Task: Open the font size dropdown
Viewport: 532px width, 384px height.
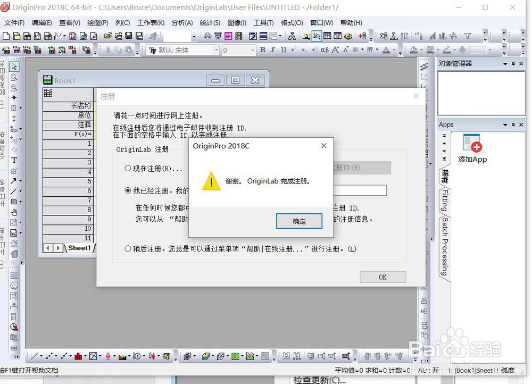Action: tap(253, 50)
